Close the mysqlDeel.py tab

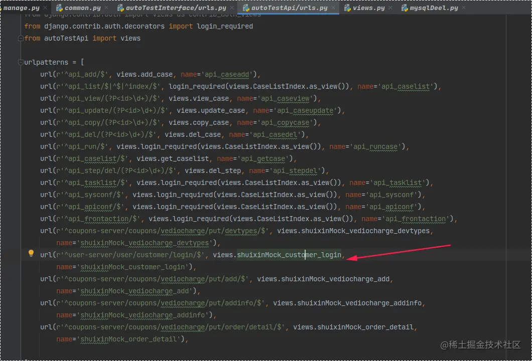coord(464,8)
